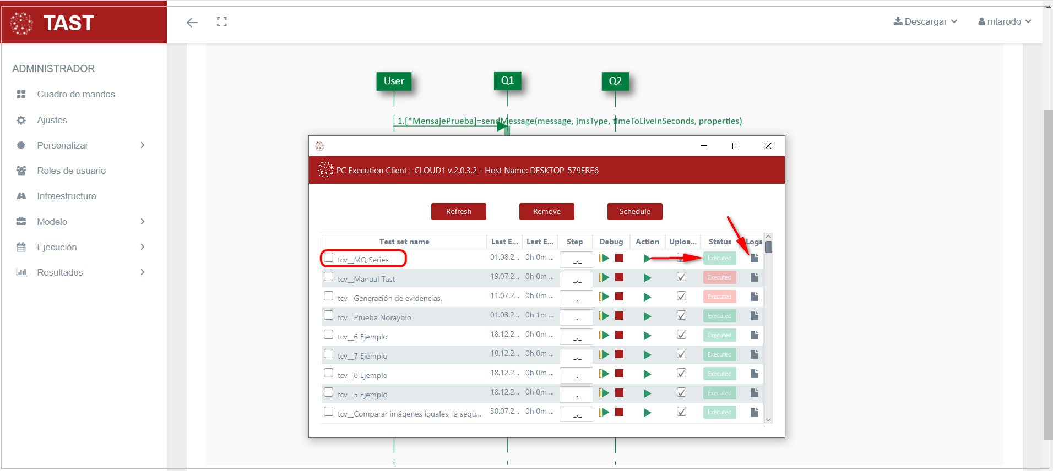Open logs file for tcv__8 Ejemplo
Image resolution: width=1053 pixels, height=471 pixels.
tap(755, 374)
